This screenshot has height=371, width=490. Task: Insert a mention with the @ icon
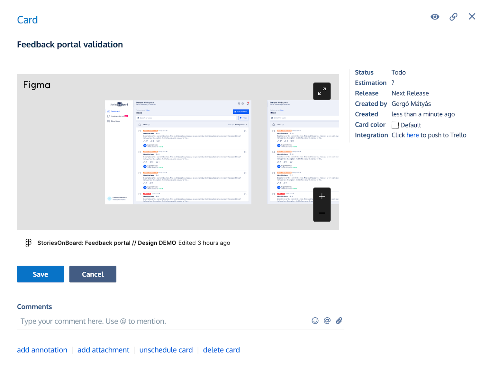click(327, 321)
